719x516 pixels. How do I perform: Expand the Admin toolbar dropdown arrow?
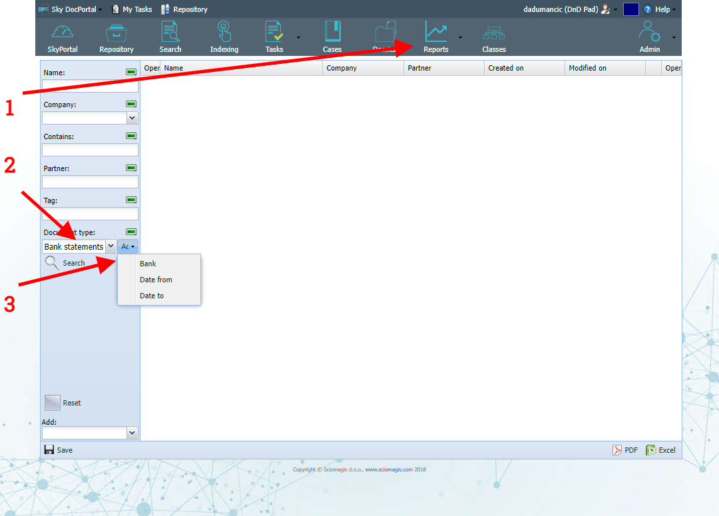674,37
